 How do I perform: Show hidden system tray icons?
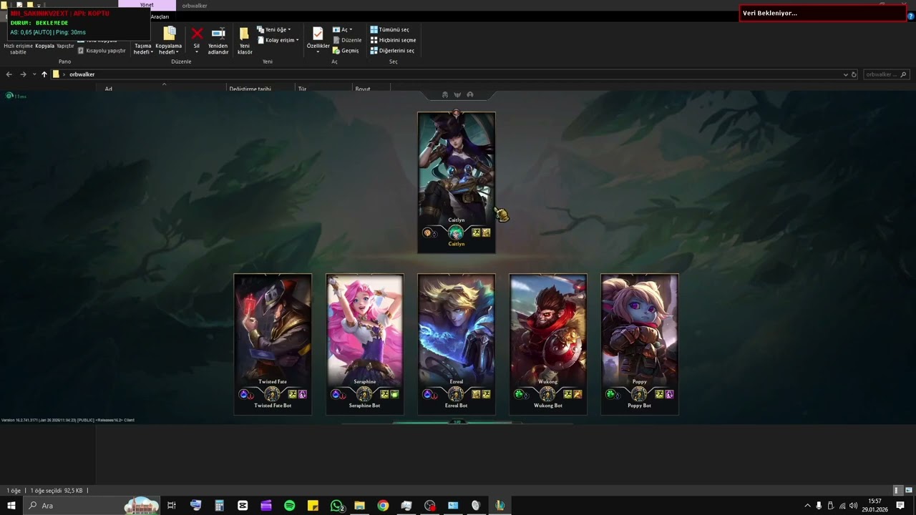807,506
